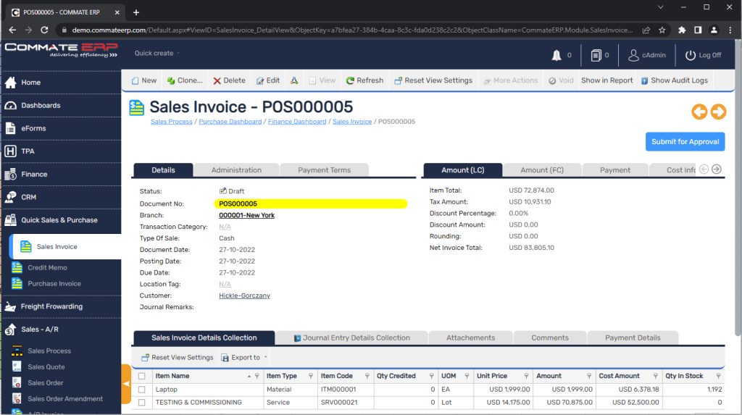The height and width of the screenshot is (415, 742).
Task: Click Refresh toolbar button
Action: click(x=364, y=80)
